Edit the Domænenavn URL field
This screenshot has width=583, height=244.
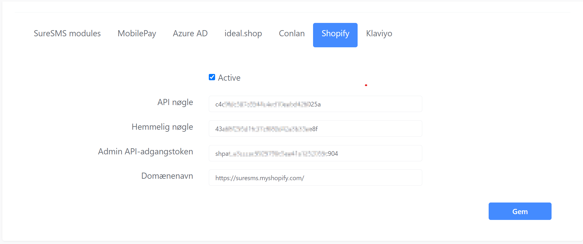(315, 178)
